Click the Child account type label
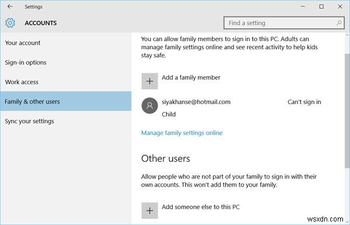The height and width of the screenshot is (225, 350). (x=169, y=114)
